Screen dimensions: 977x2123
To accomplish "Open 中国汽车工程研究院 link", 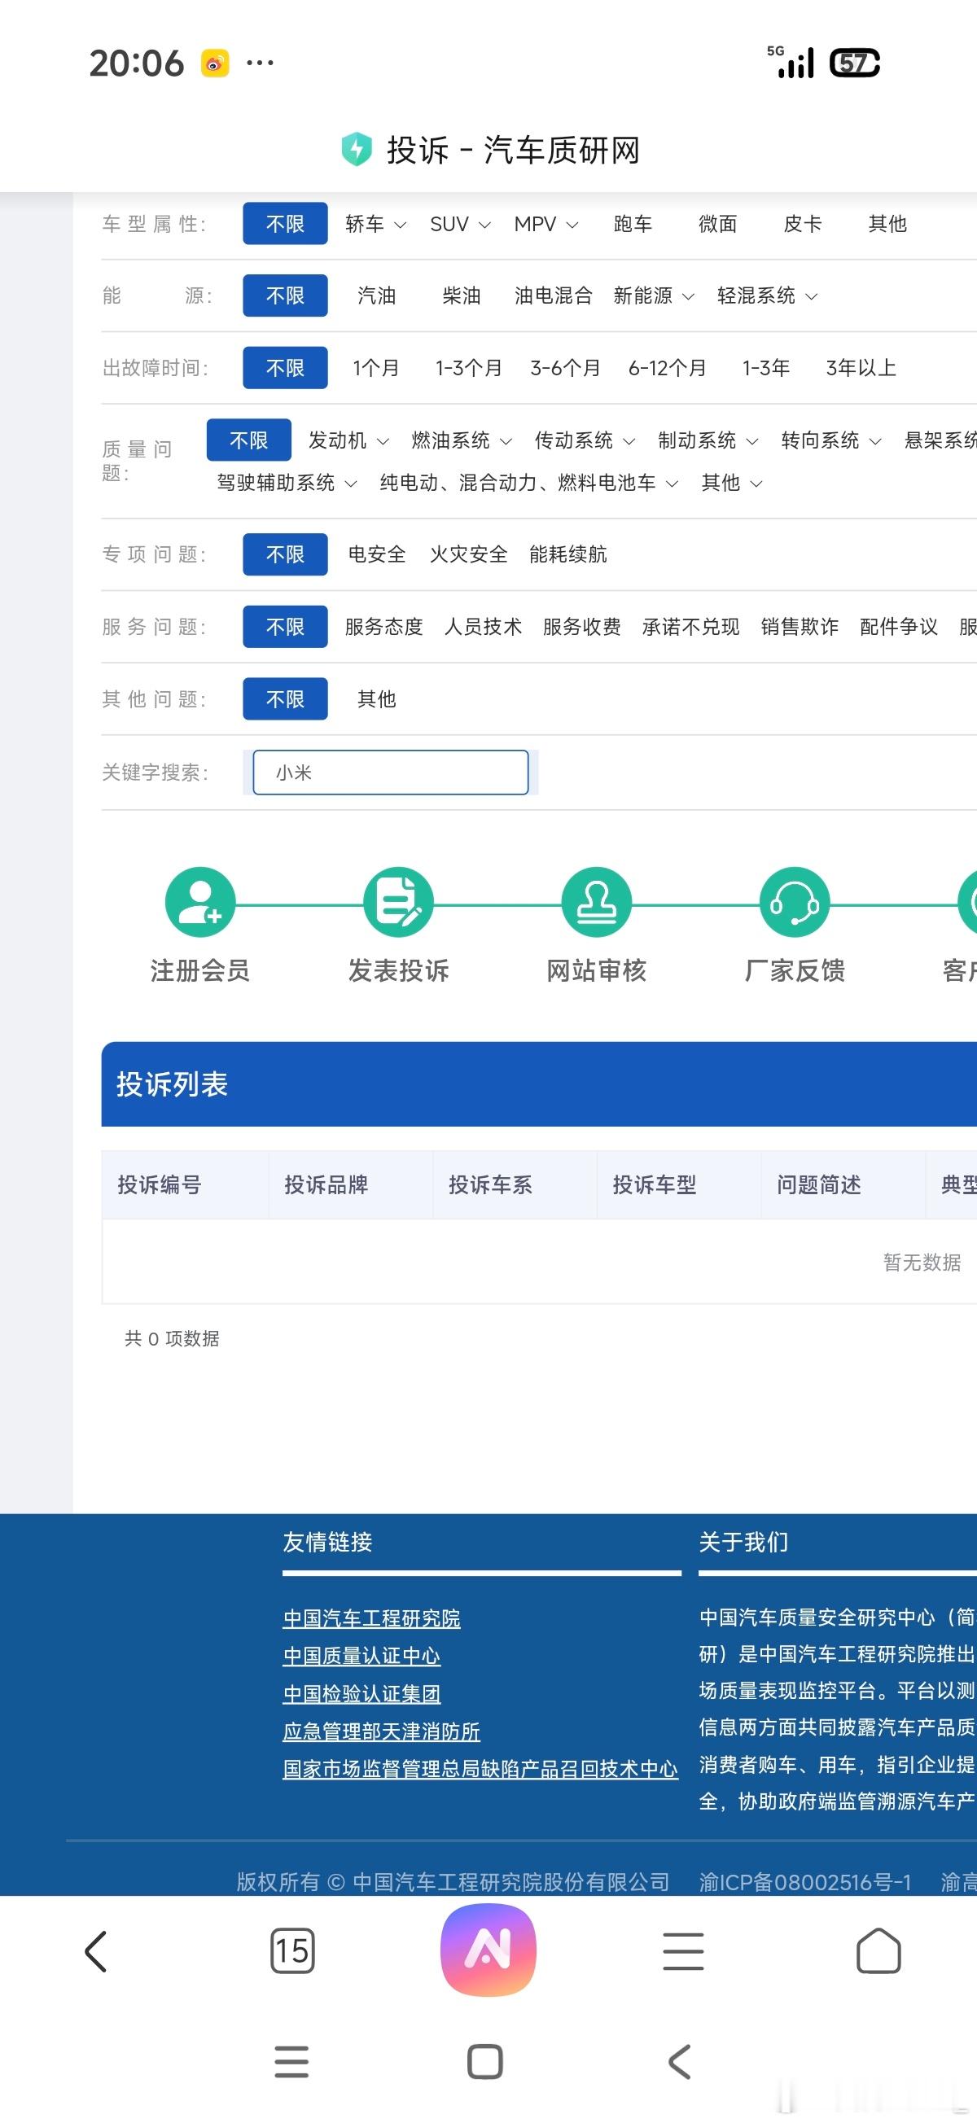I will tap(371, 1617).
